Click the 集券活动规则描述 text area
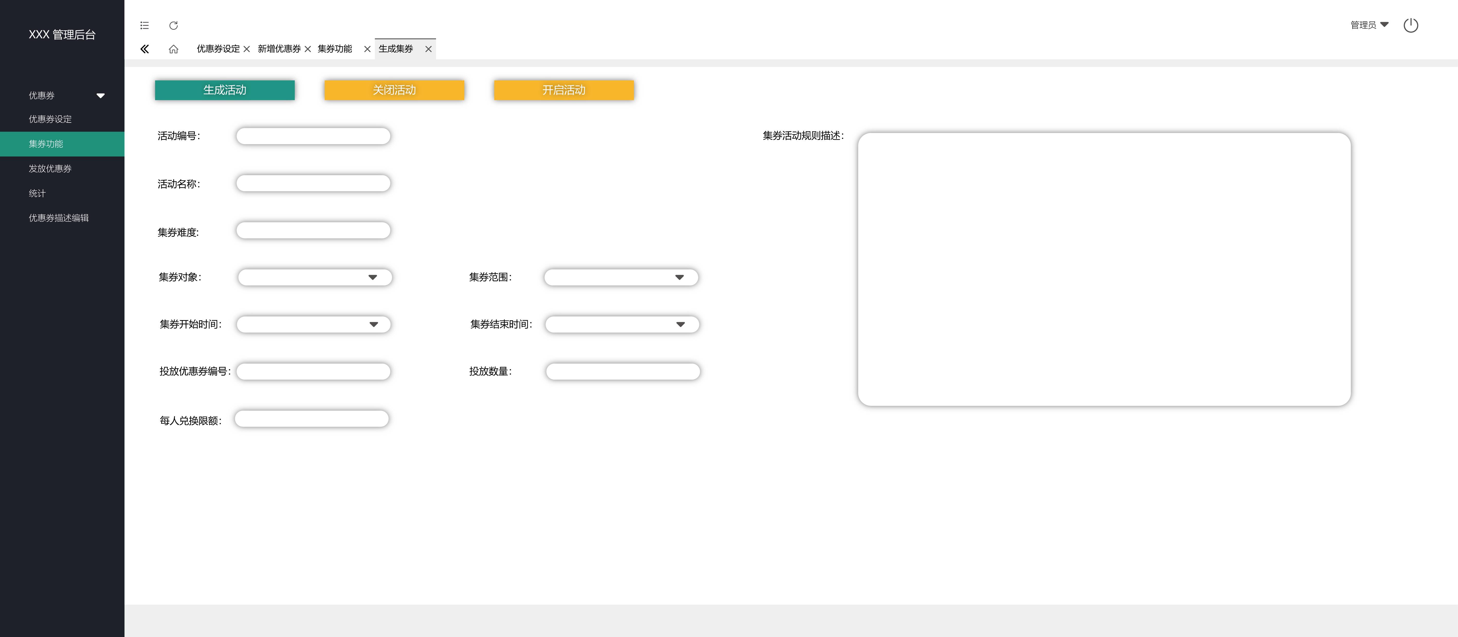This screenshot has height=637, width=1458. pyautogui.click(x=1104, y=269)
